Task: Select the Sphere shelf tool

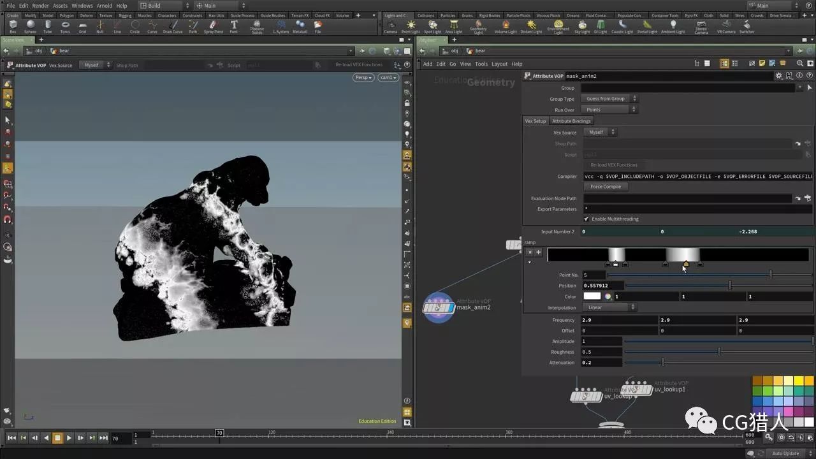Action: click(x=30, y=26)
